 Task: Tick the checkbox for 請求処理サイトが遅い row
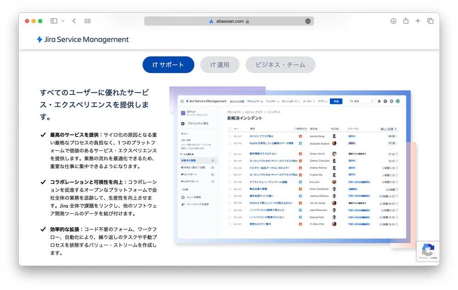coord(229,196)
